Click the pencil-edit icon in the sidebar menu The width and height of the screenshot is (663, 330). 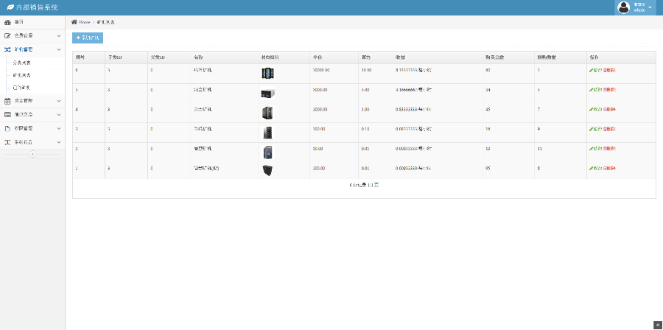click(7, 35)
